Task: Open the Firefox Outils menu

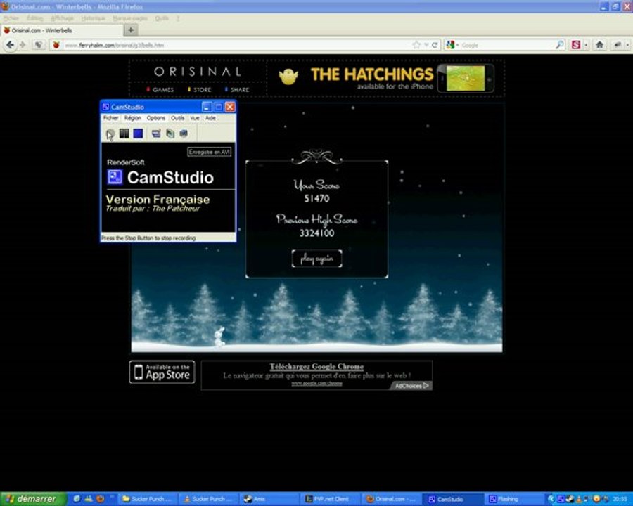Action: pyautogui.click(x=162, y=18)
